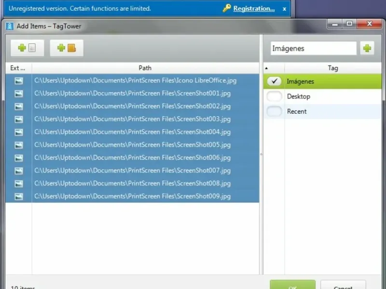
Task: Select the Icono LibreOffice.jpg path
Action: tap(136, 80)
